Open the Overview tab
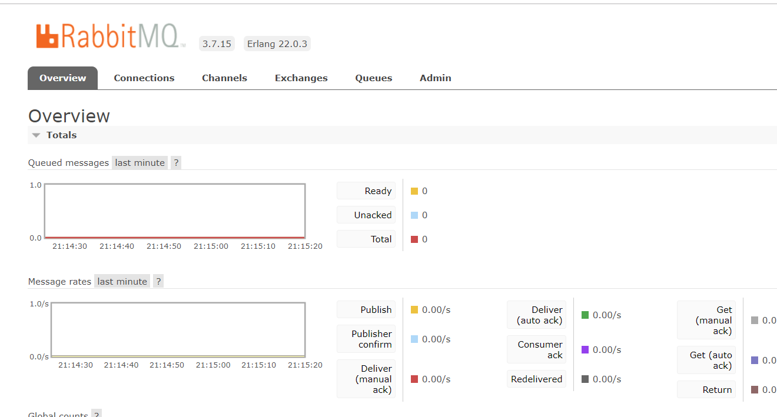 62,78
